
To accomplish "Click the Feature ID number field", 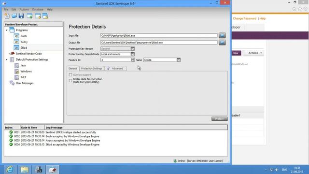I will tap(116, 60).
